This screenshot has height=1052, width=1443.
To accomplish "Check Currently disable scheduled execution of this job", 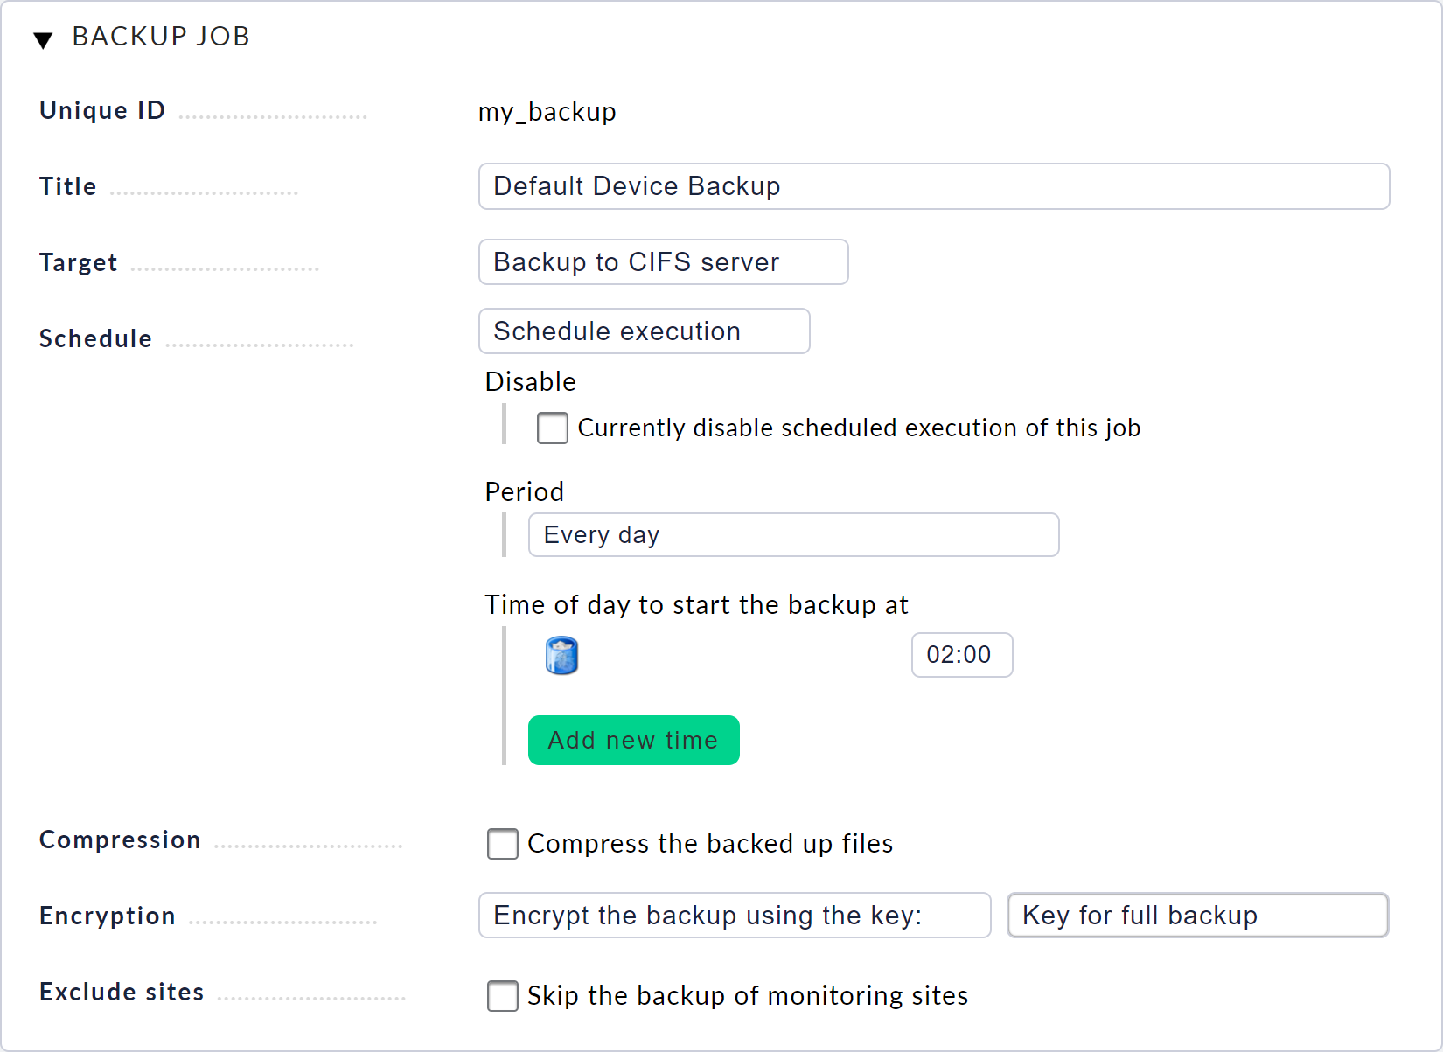I will click(x=552, y=428).
